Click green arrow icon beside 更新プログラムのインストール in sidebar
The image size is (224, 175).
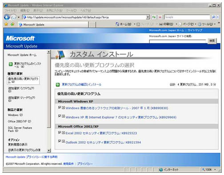click(x=11, y=64)
